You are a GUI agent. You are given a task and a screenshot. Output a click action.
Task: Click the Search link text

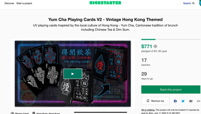[187, 3]
